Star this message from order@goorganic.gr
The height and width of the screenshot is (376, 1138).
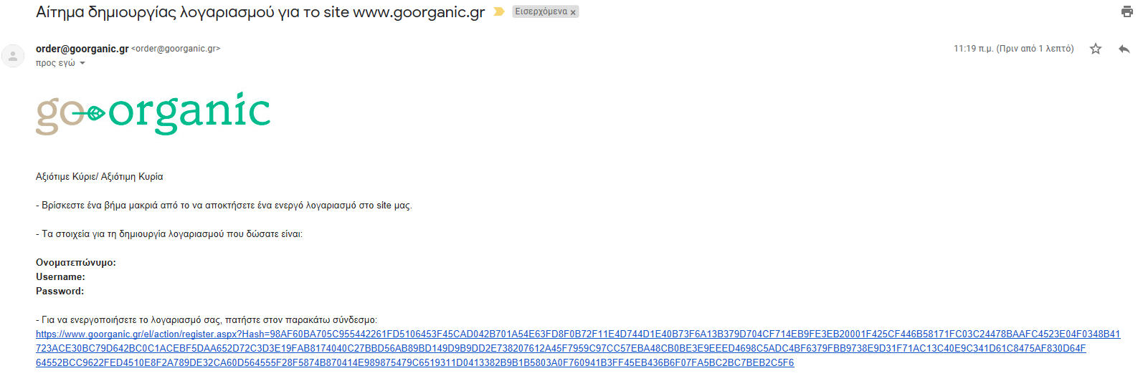(x=1096, y=49)
